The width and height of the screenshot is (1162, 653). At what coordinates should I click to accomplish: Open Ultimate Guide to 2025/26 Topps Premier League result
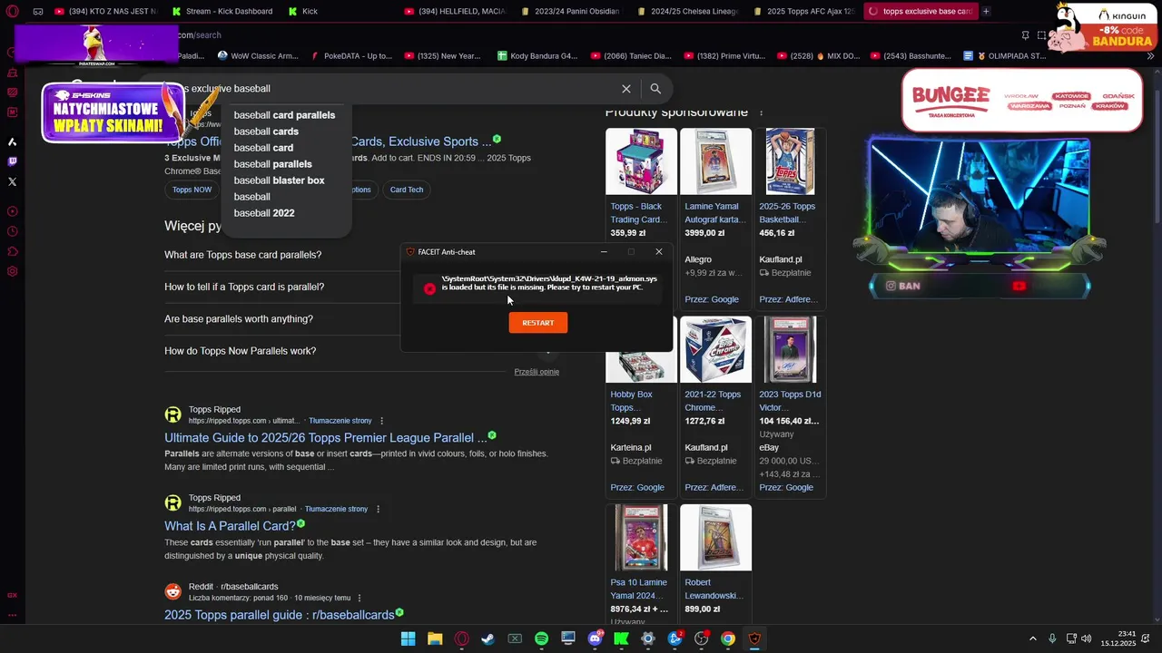326,438
